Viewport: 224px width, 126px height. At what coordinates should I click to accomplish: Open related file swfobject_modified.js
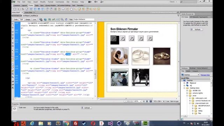(x=30, y=15)
